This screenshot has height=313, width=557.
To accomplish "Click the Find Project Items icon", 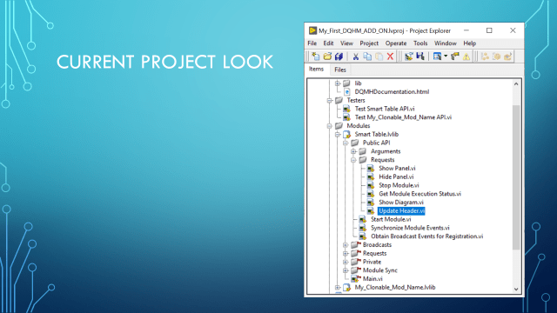I will point(420,57).
